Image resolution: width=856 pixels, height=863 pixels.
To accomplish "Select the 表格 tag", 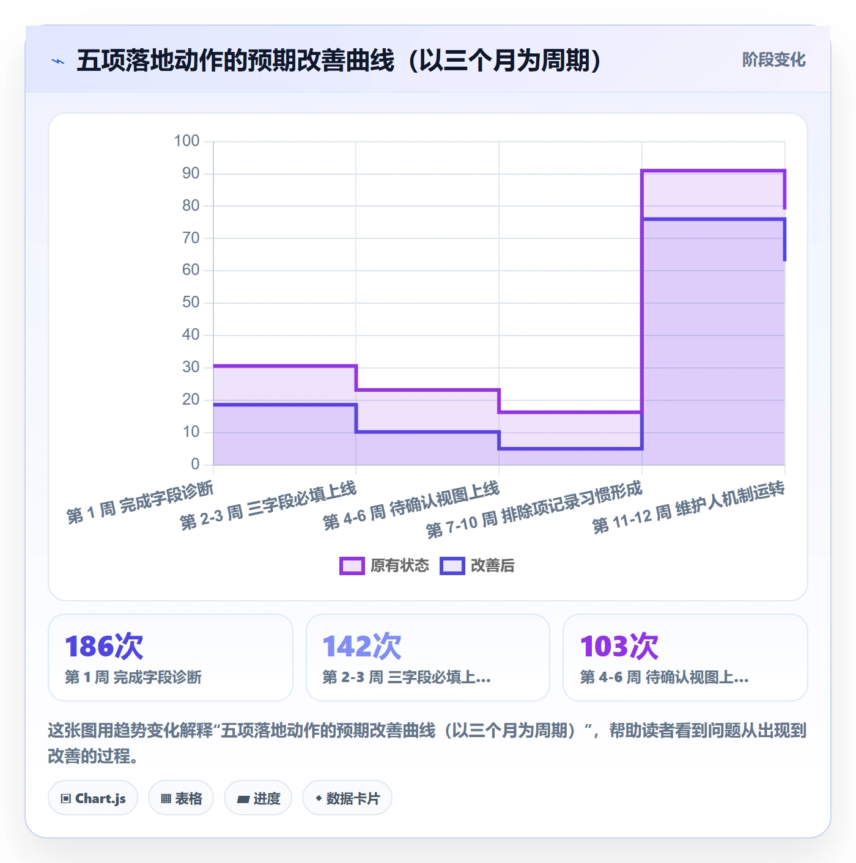I will pyautogui.click(x=181, y=798).
